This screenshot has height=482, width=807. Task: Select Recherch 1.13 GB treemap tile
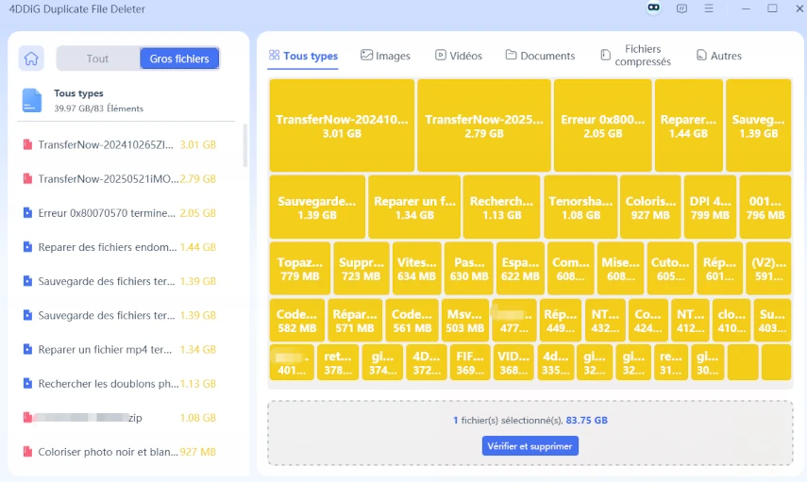[x=502, y=208]
